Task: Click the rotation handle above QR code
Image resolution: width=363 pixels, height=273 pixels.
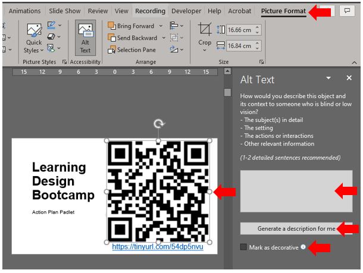Action: [158, 124]
